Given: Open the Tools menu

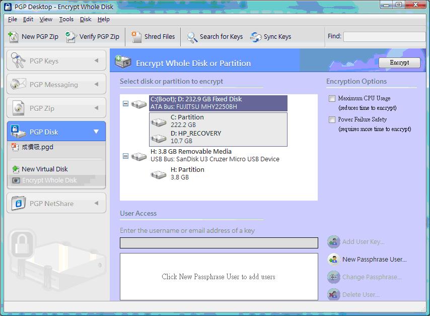Looking at the screenshot, I should tap(66, 19).
